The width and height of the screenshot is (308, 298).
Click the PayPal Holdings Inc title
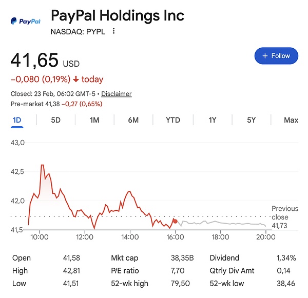coord(117,15)
